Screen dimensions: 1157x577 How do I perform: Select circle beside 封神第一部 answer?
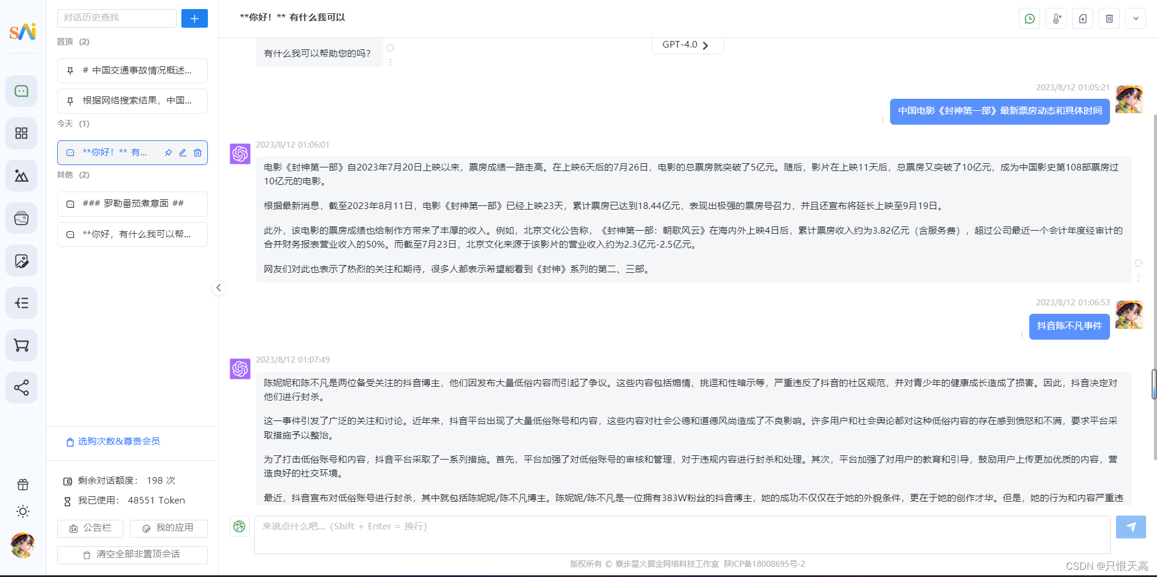tap(1138, 263)
